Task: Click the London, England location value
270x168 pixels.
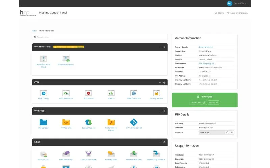Action: [x=205, y=59]
